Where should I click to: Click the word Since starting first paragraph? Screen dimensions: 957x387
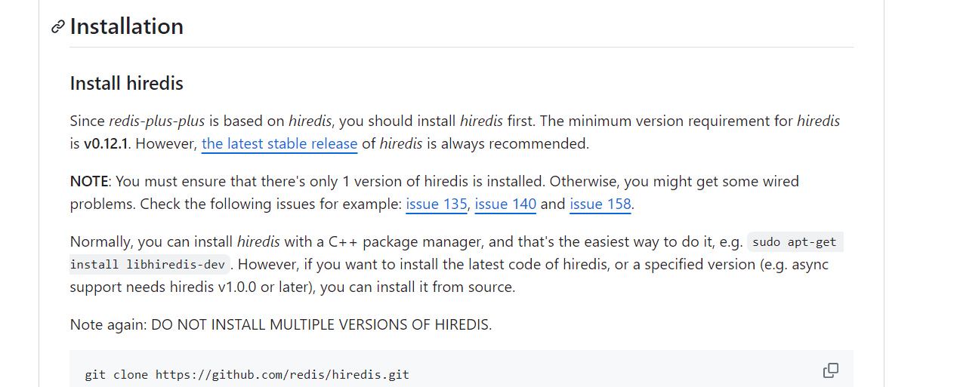(88, 121)
